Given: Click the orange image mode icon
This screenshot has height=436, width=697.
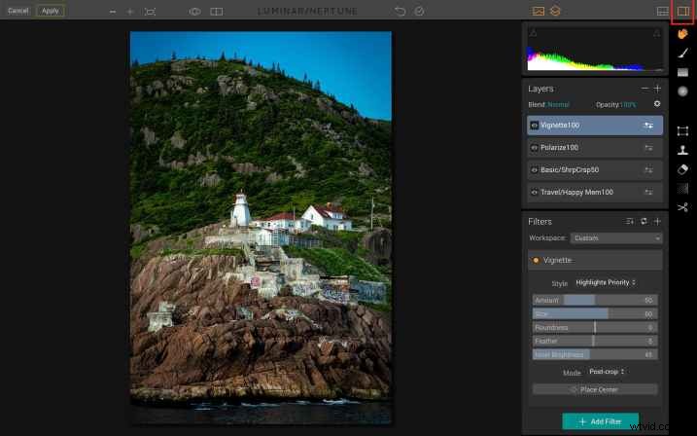Looking at the screenshot, I should point(539,11).
